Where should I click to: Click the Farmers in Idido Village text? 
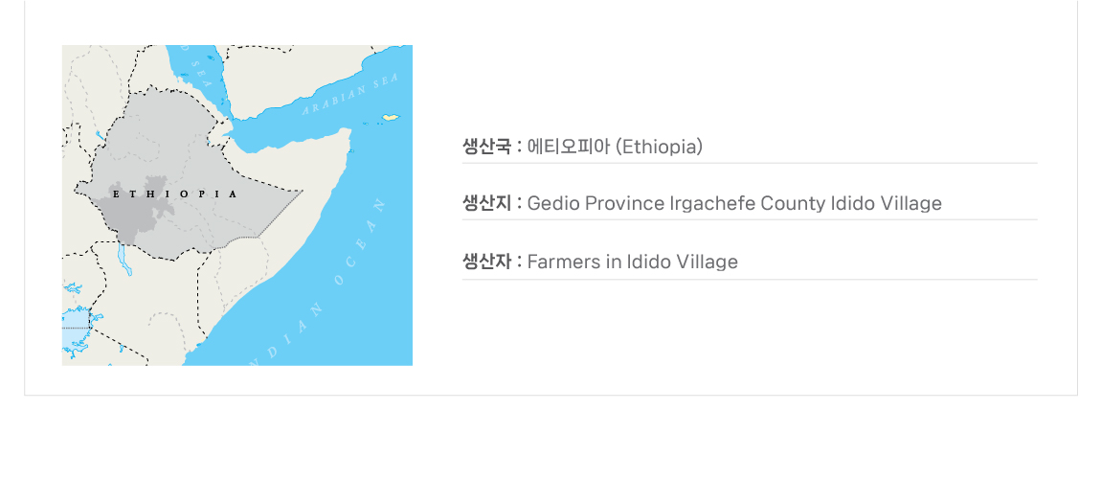tap(633, 262)
